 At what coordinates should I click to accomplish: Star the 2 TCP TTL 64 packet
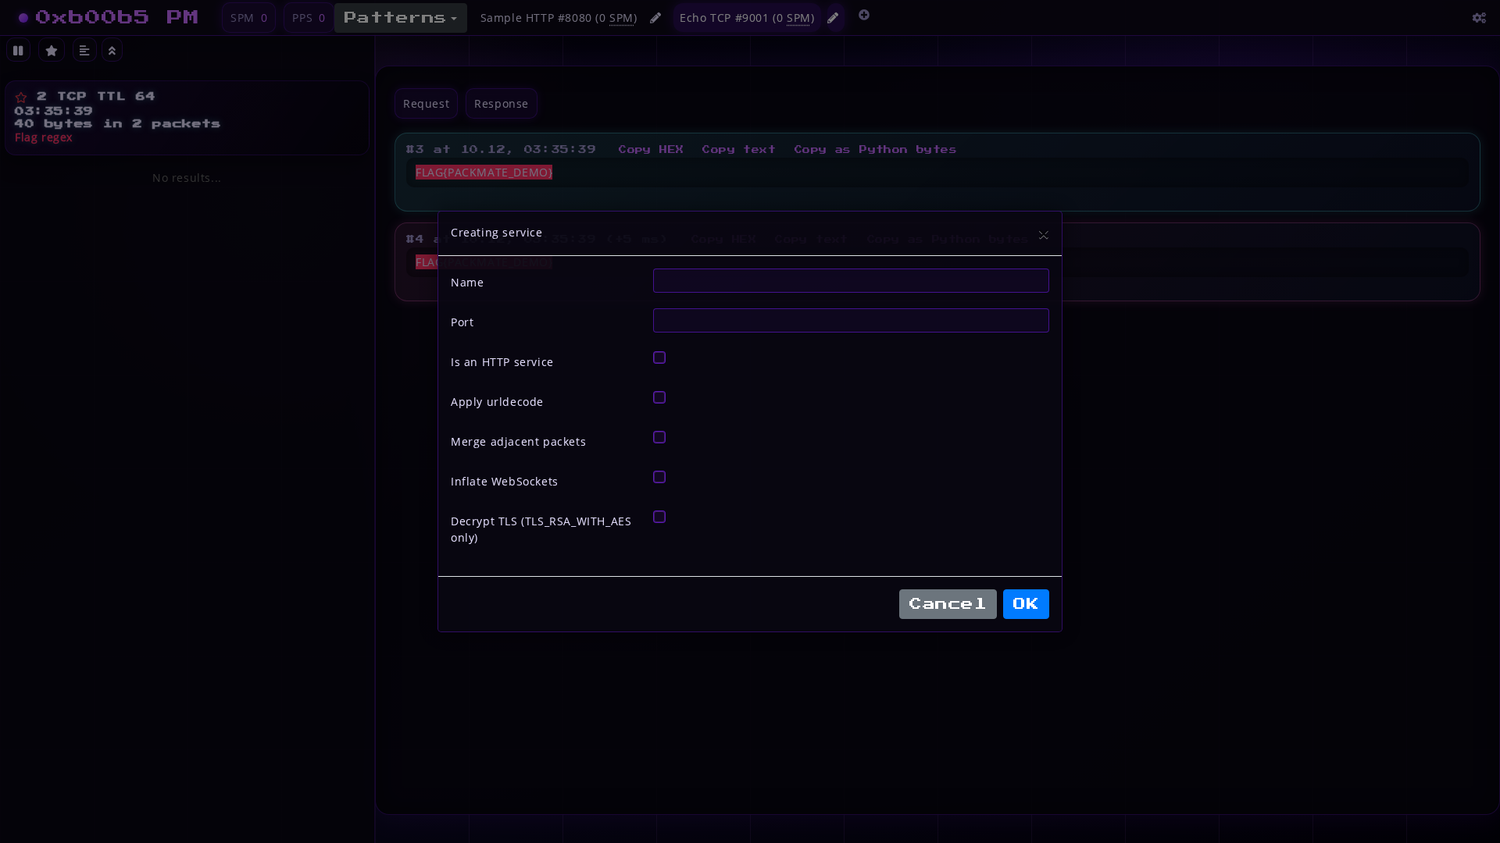click(20, 97)
